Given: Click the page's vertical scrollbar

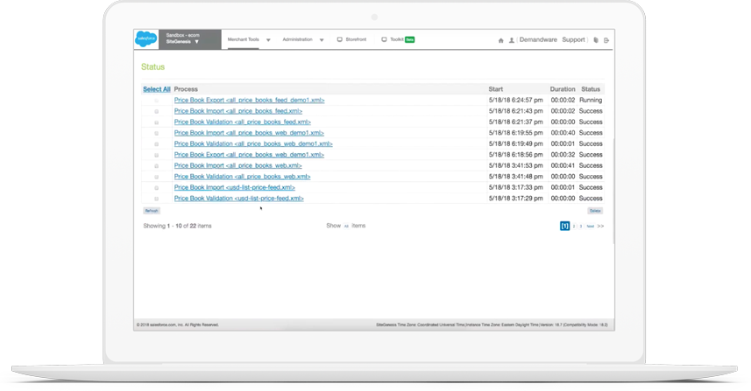Looking at the screenshot, I should coord(613,192).
